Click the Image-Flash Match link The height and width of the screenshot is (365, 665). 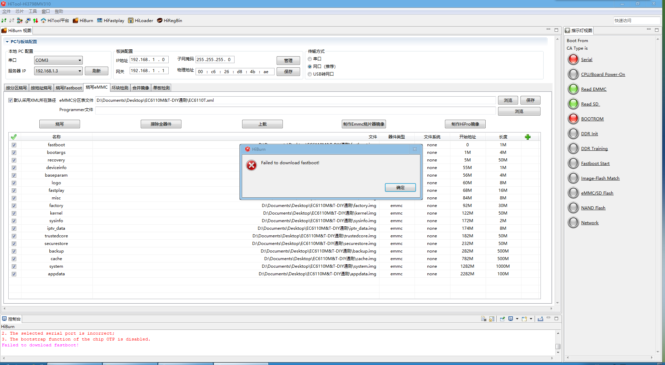point(600,178)
